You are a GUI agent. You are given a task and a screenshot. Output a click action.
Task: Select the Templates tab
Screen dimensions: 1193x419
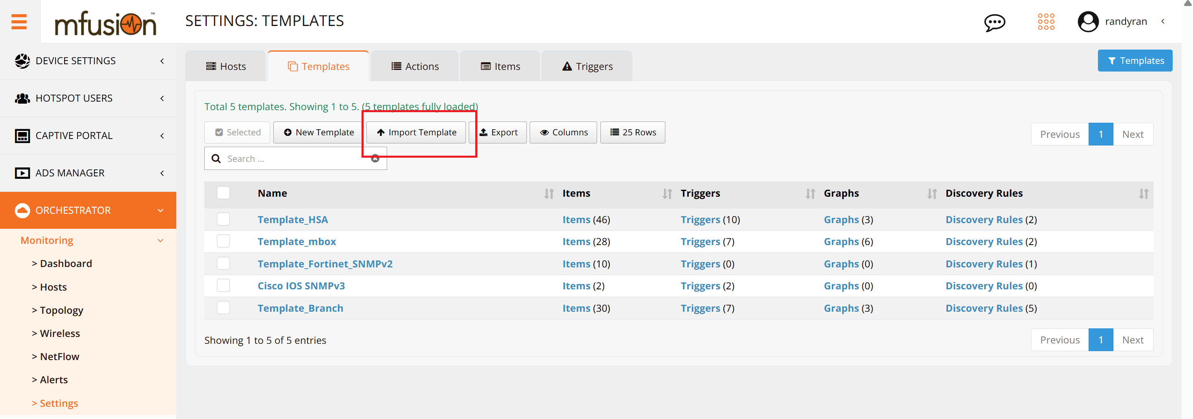[x=318, y=66]
